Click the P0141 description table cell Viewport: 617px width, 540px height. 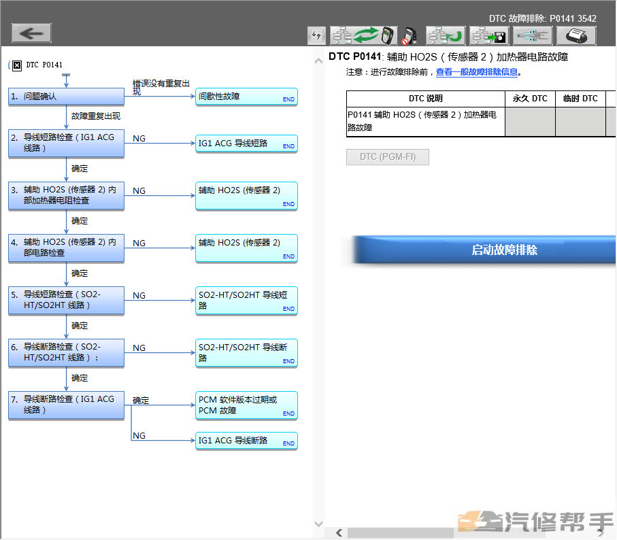point(426,122)
